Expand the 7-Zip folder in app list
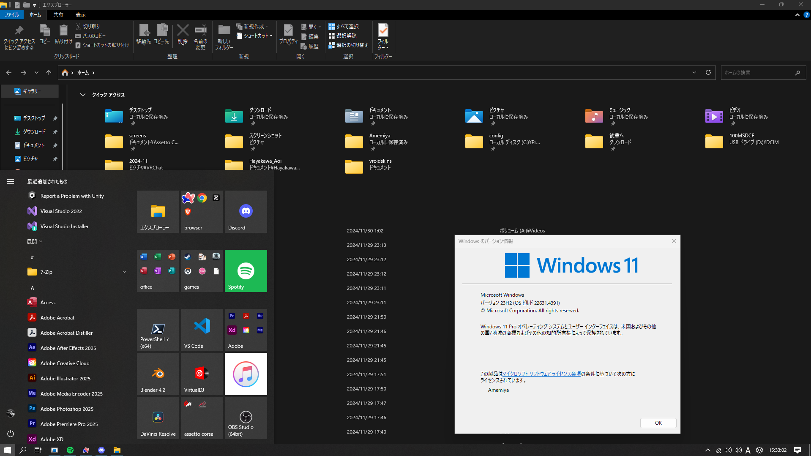 76,272
